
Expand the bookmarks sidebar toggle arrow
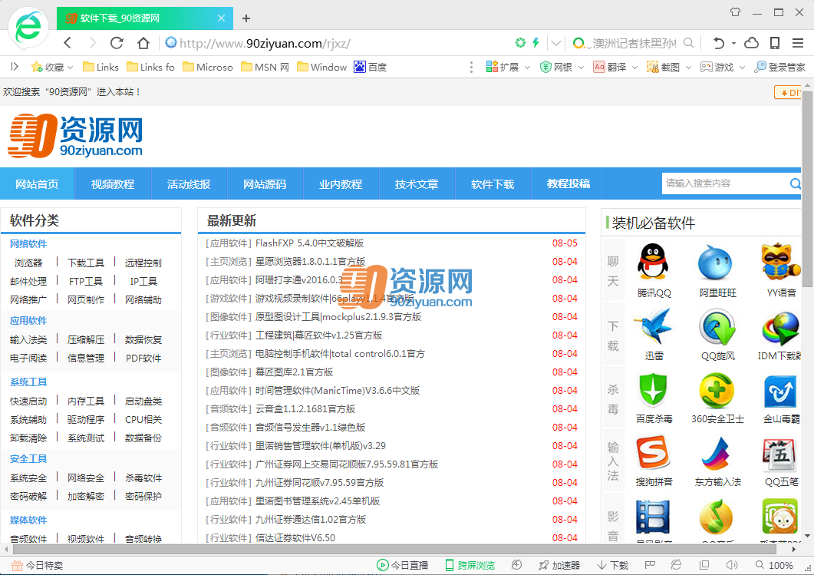pyautogui.click(x=15, y=67)
